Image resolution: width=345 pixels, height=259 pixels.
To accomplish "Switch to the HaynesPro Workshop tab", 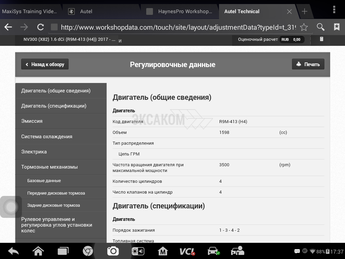I will click(x=180, y=11).
